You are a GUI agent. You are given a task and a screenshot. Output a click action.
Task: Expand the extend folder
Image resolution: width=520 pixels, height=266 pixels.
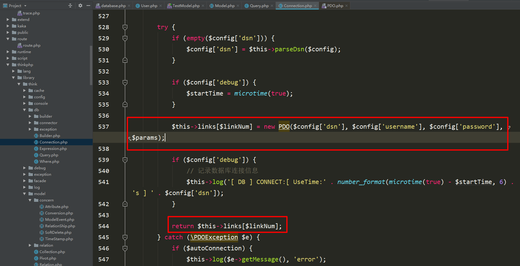tap(8, 20)
